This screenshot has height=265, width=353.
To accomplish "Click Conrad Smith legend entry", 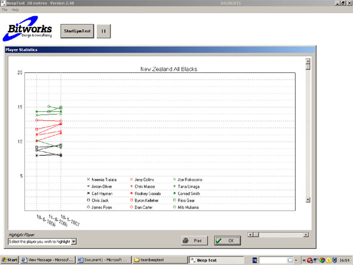I will (x=186, y=193).
